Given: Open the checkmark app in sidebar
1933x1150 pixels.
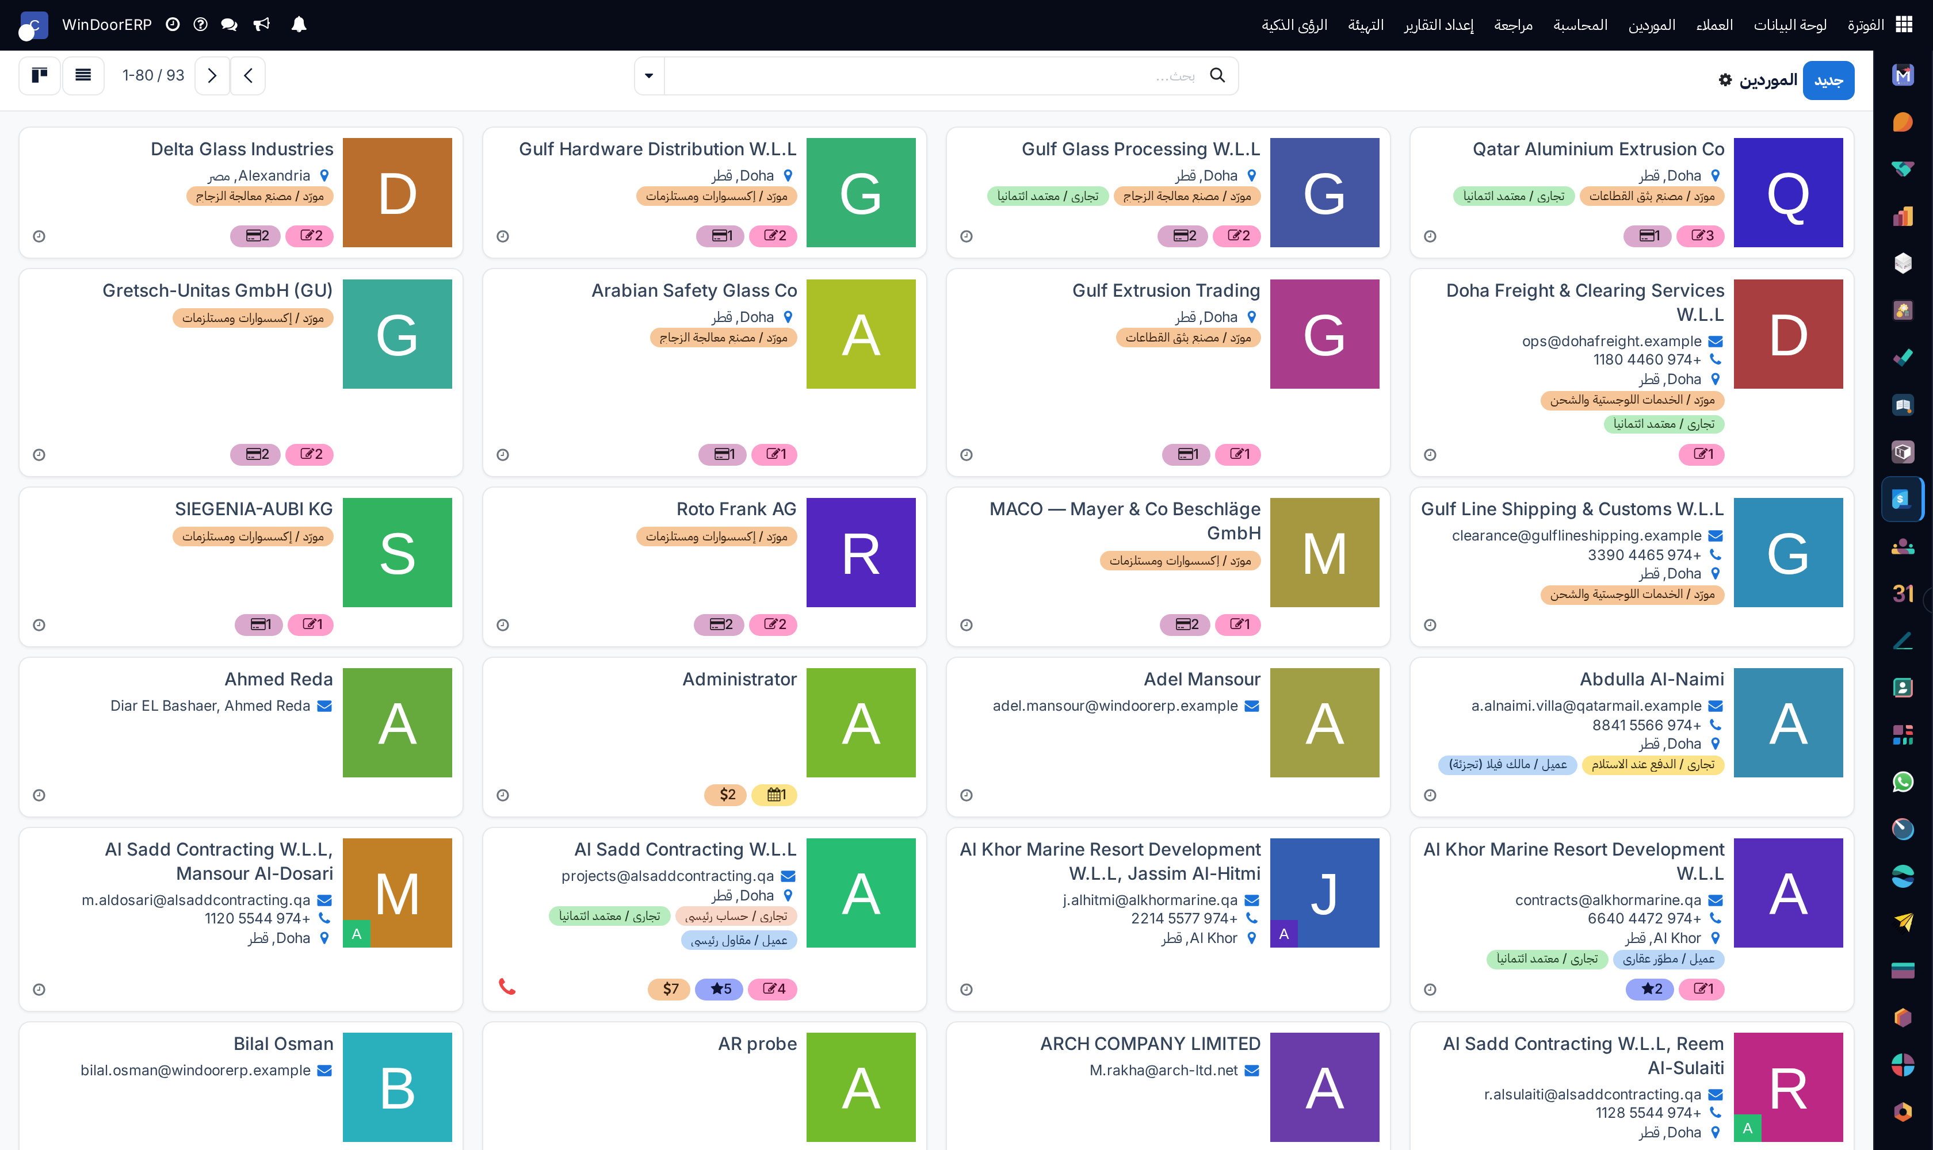Looking at the screenshot, I should click(x=1903, y=357).
